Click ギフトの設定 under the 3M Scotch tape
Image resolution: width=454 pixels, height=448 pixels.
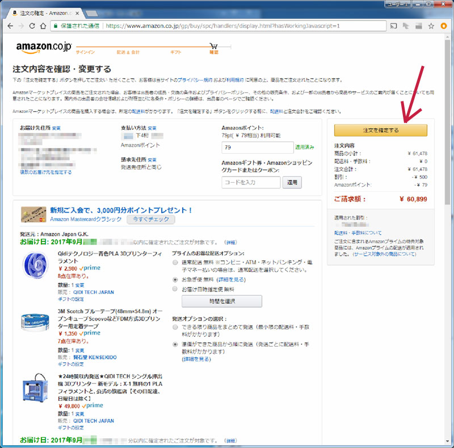(x=70, y=365)
